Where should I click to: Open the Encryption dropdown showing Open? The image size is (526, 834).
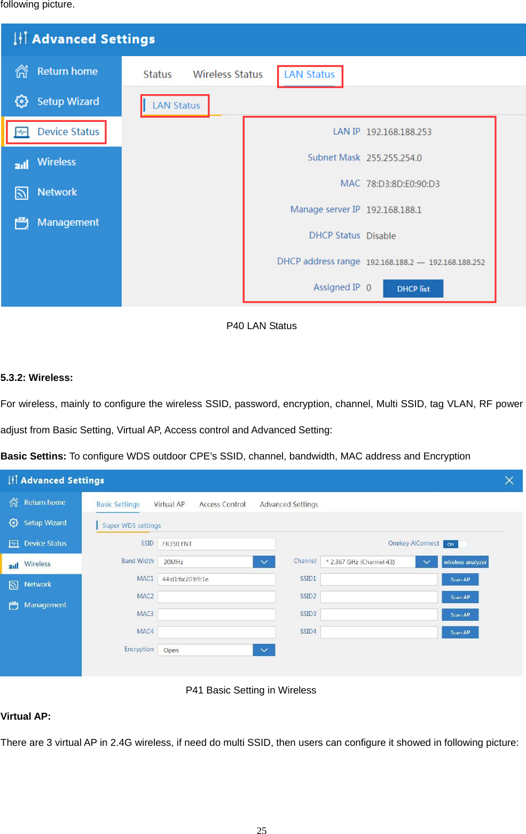point(264,649)
